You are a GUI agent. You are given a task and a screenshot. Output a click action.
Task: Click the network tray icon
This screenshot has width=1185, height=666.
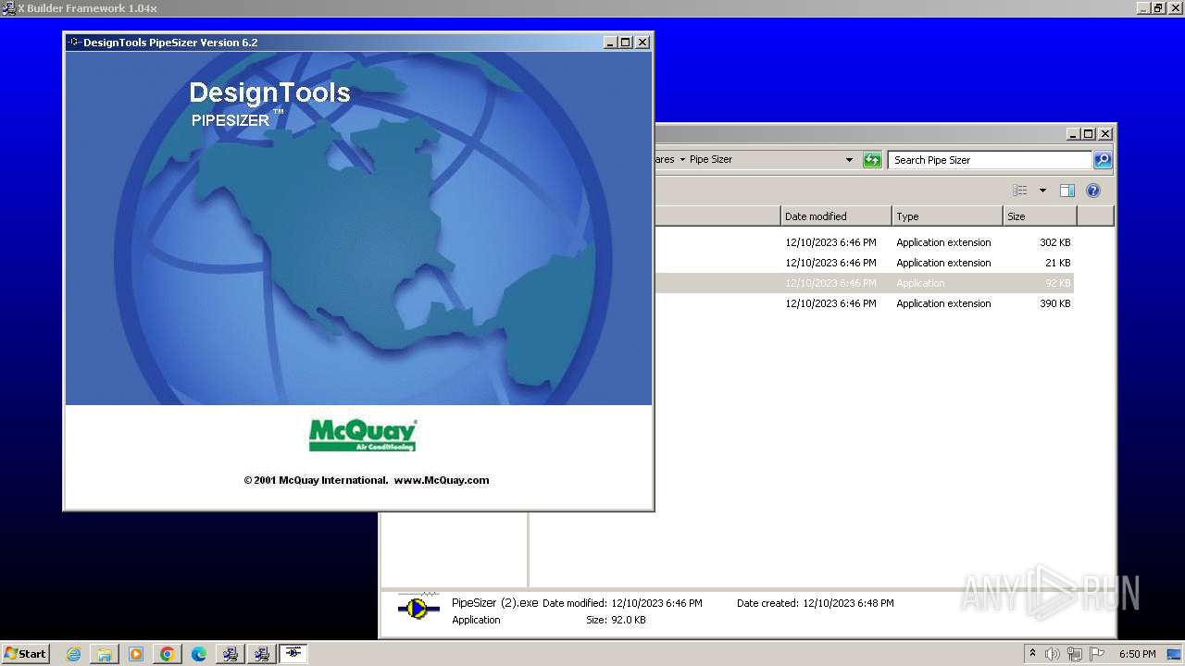tap(1075, 654)
